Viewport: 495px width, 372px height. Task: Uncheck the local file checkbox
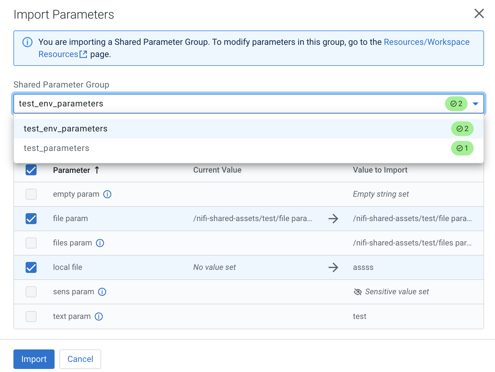click(x=31, y=267)
